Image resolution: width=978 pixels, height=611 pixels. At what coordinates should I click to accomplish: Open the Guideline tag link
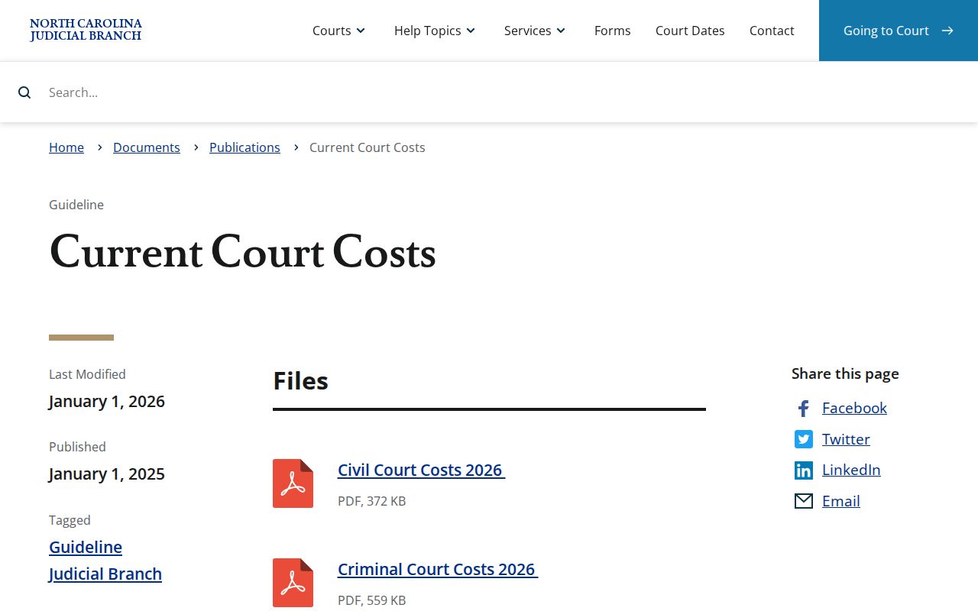(86, 547)
